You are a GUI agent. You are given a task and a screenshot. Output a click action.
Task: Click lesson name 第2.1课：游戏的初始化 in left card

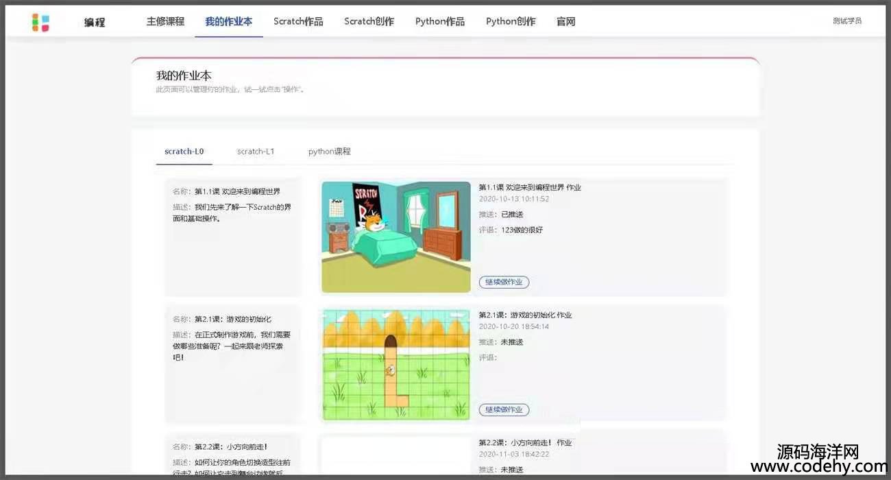point(233,319)
